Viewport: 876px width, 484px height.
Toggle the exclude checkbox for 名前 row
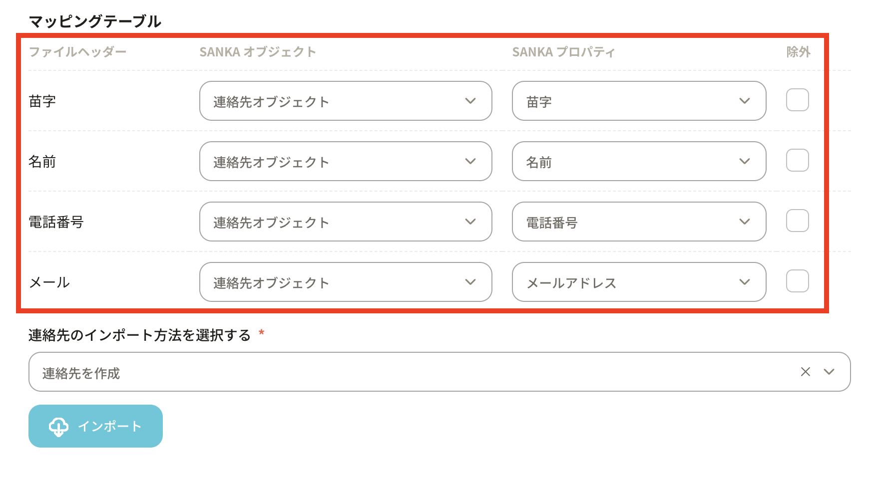(797, 160)
